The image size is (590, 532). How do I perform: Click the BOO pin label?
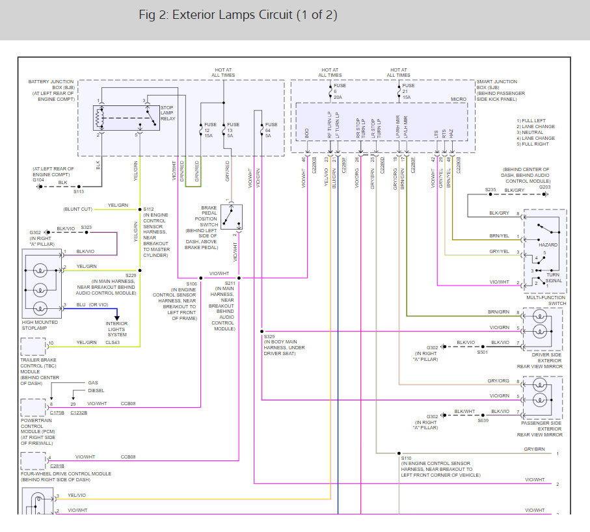[306, 133]
